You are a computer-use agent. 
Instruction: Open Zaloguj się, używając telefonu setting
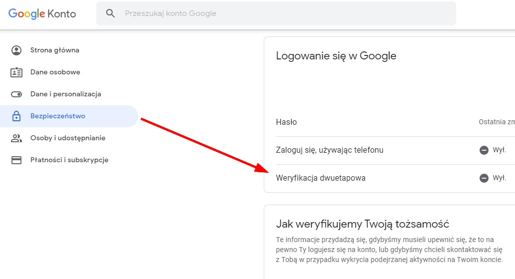[395, 150]
